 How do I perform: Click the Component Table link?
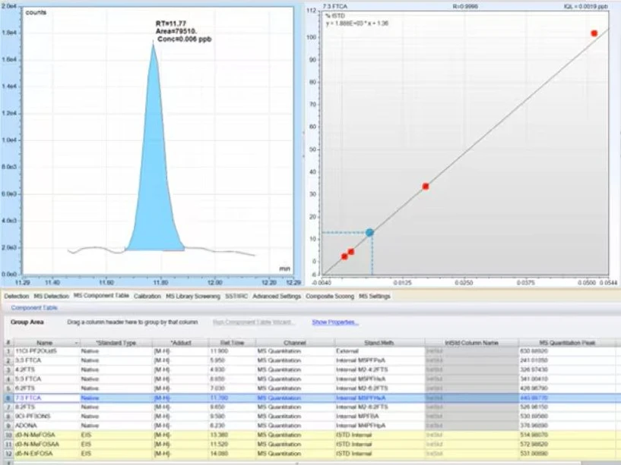pos(34,308)
